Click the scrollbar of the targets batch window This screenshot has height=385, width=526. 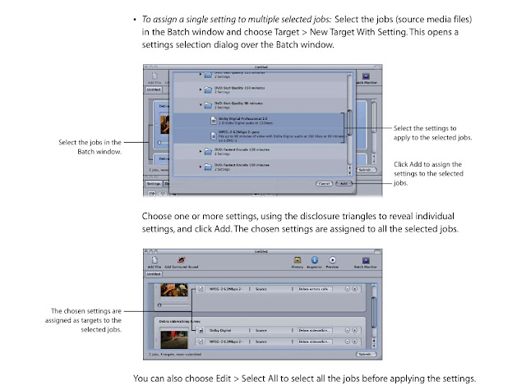pyautogui.click(x=374, y=317)
